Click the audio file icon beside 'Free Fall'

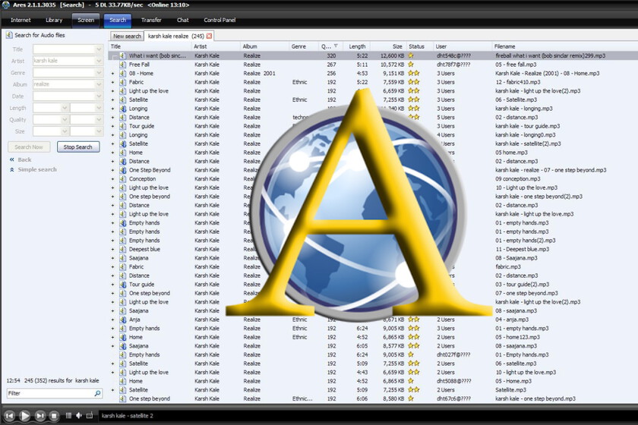point(122,65)
